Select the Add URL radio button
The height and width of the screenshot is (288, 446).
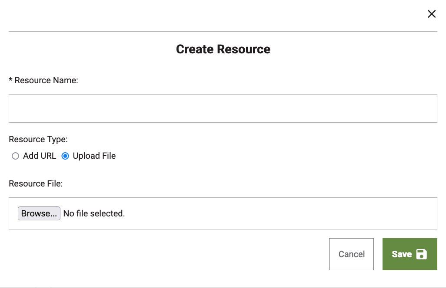tap(15, 156)
